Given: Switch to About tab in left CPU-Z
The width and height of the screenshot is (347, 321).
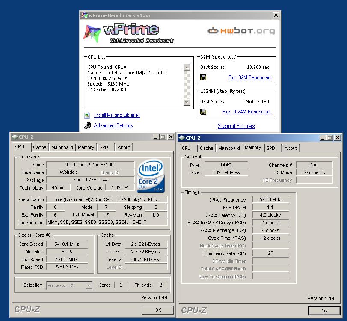Looking at the screenshot, I should click(124, 147).
